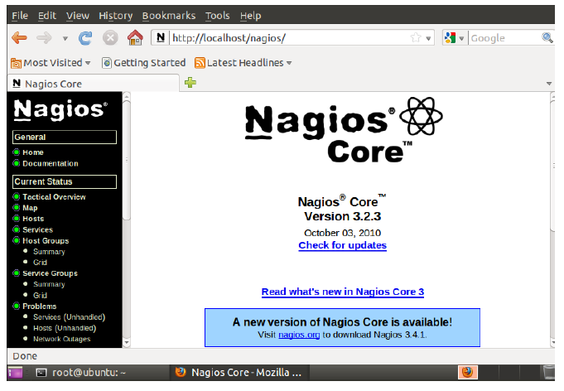Open a new tab with the plus icon
Image resolution: width=564 pixels, height=391 pixels.
190,82
